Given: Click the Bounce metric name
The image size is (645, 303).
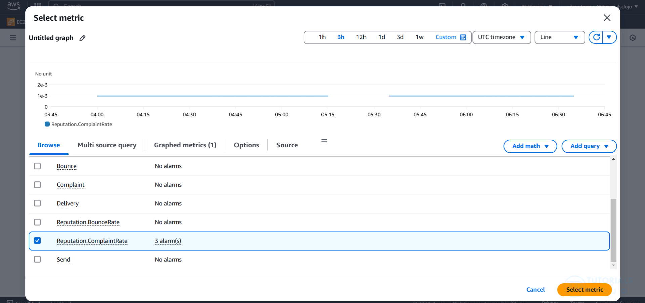Looking at the screenshot, I should pyautogui.click(x=67, y=166).
